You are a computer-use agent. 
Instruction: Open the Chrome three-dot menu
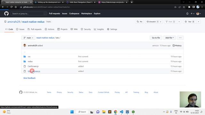tap(202, 7)
